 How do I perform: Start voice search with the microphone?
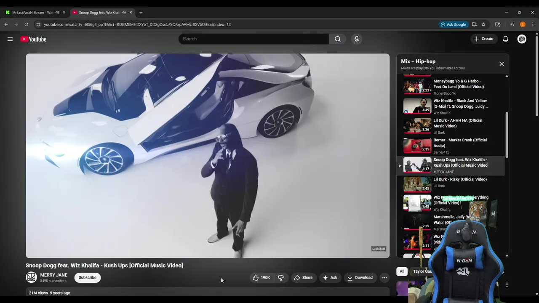point(357,39)
